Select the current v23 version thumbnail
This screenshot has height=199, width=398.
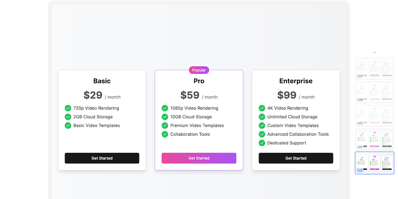point(374,163)
